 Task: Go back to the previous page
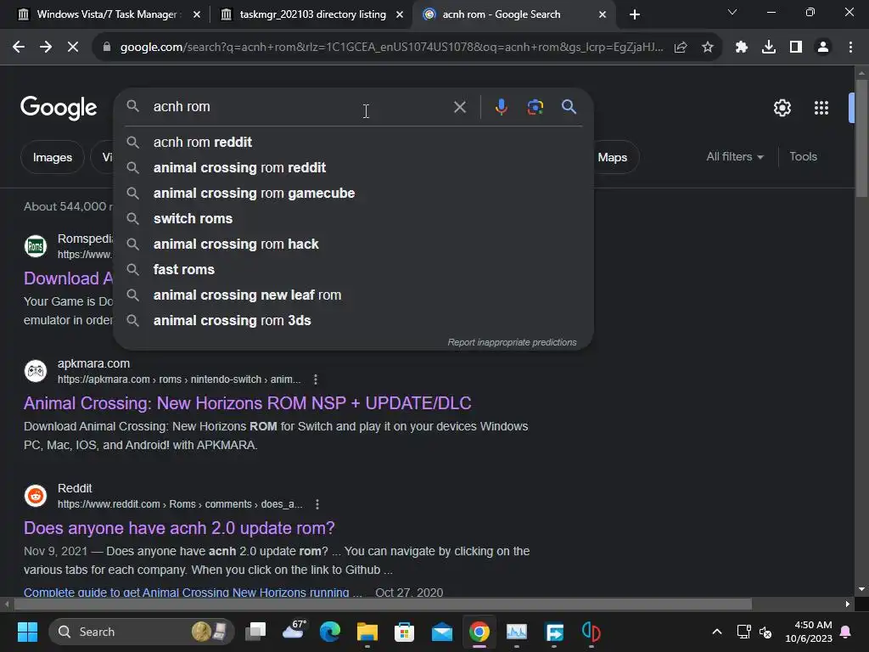tap(19, 48)
